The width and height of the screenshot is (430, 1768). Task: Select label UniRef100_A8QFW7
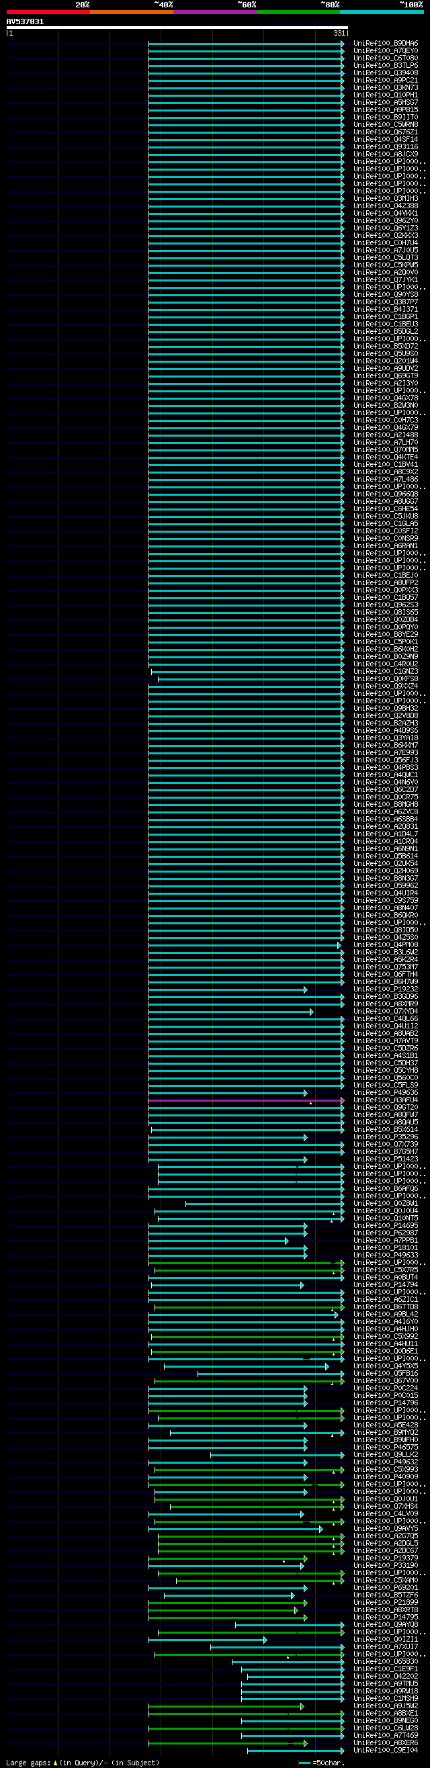pyautogui.click(x=386, y=1115)
